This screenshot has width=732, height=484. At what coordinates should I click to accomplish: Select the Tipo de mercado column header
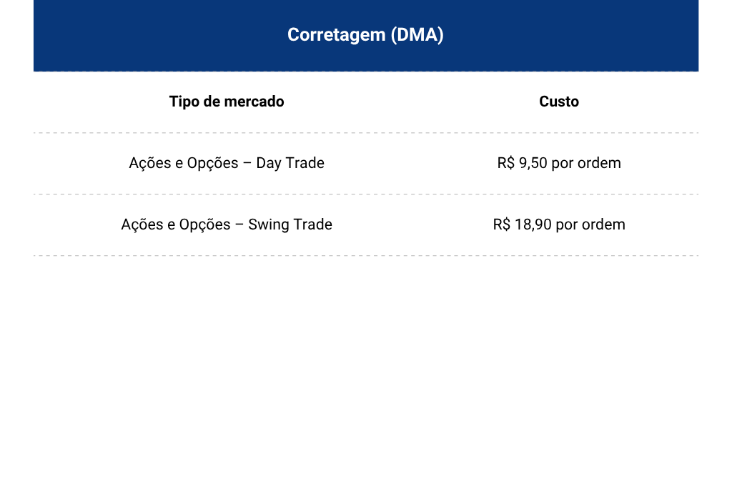pyautogui.click(x=227, y=102)
